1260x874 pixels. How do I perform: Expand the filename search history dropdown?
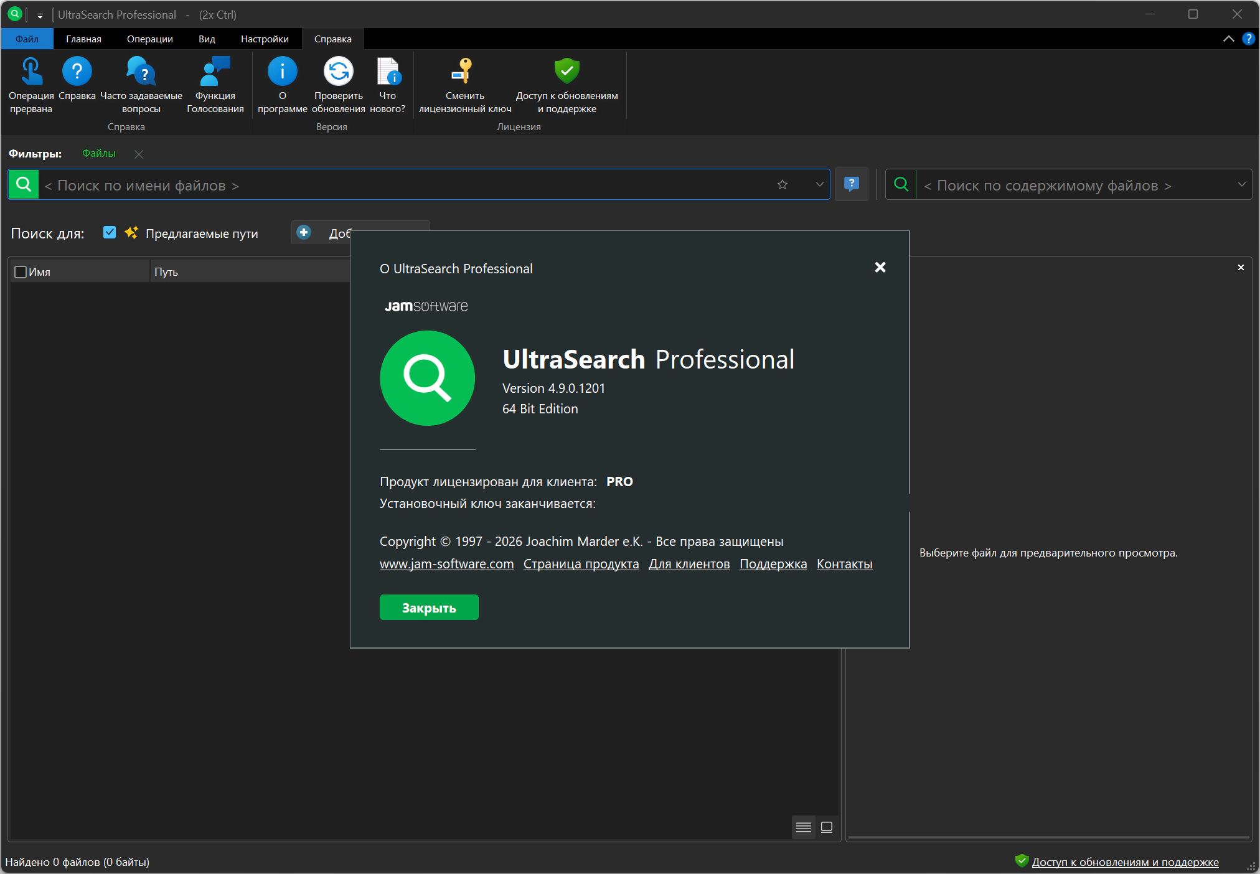click(x=819, y=185)
